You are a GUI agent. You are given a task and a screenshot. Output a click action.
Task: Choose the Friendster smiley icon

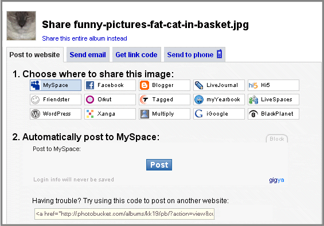click(35, 100)
